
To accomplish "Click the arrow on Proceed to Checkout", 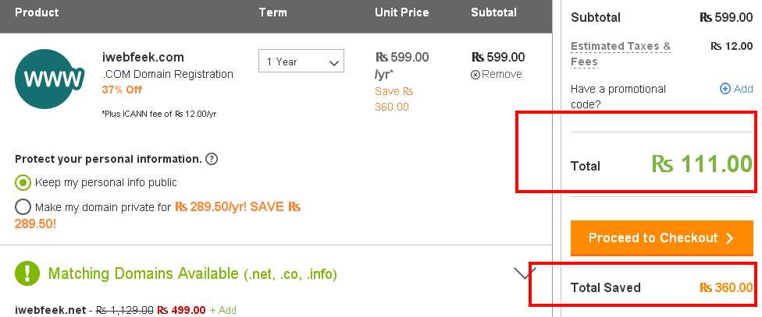I will tap(730, 238).
